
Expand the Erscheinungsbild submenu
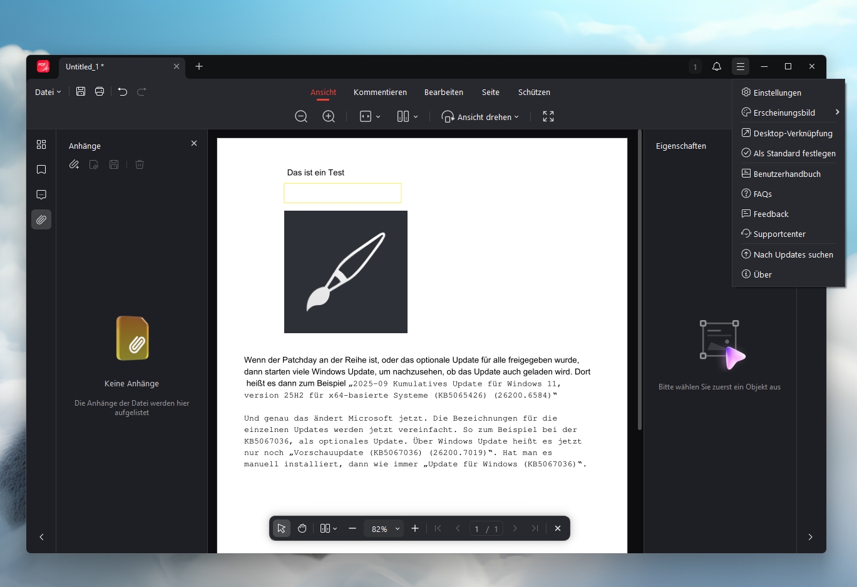point(789,113)
